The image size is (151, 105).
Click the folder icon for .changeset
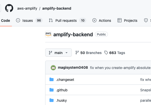pyautogui.click(x=52, y=79)
